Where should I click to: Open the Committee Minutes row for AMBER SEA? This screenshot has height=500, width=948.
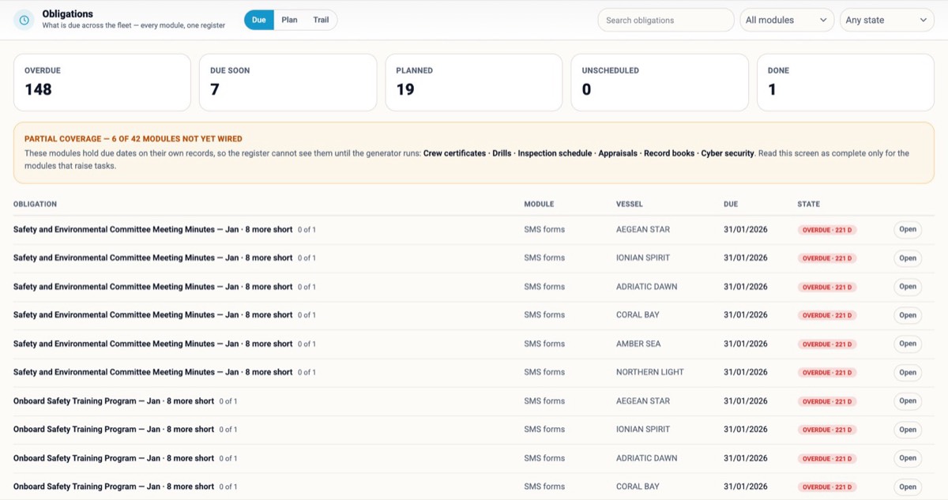pos(908,344)
